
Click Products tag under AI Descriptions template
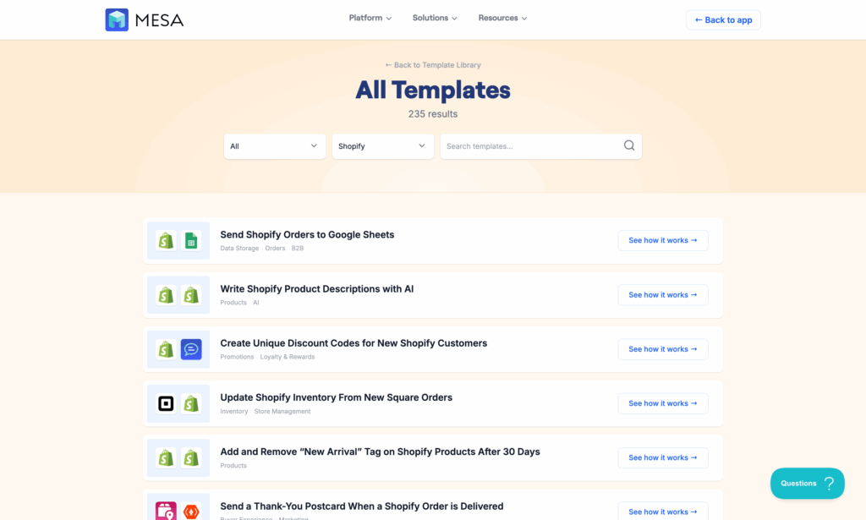233,303
